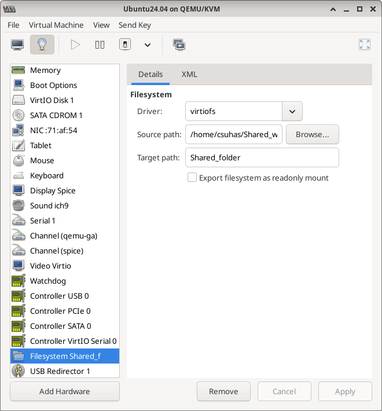The image size is (382, 411).
Task: Click the Add Hardware button
Action: pyautogui.click(x=65, y=391)
